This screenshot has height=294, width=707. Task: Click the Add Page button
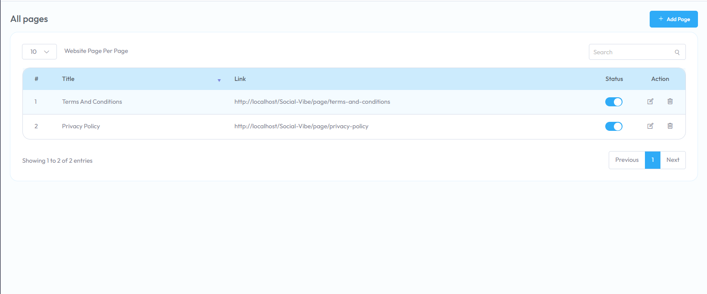pyautogui.click(x=673, y=19)
